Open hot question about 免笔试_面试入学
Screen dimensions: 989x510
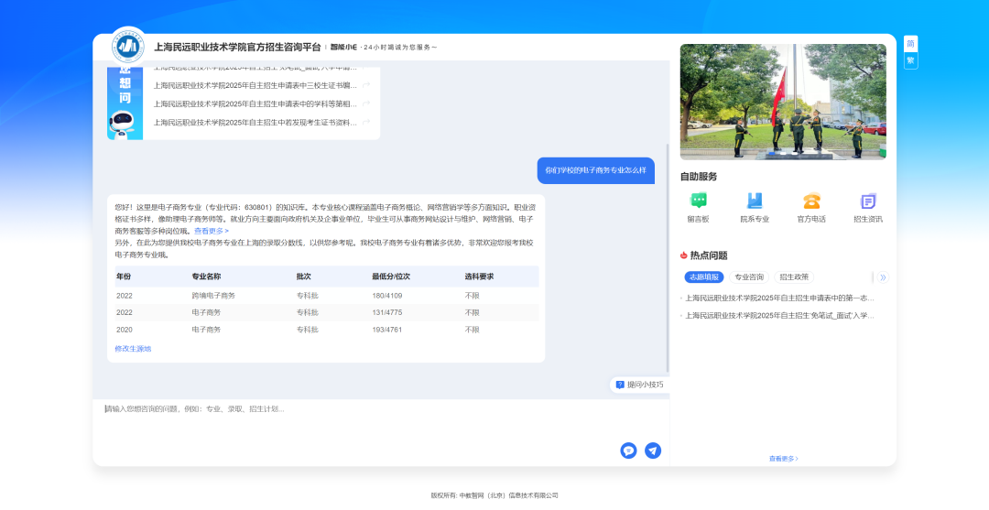pos(779,316)
